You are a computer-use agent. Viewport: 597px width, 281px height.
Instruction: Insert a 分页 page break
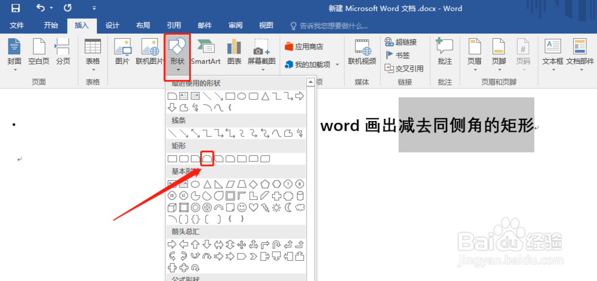click(x=63, y=52)
